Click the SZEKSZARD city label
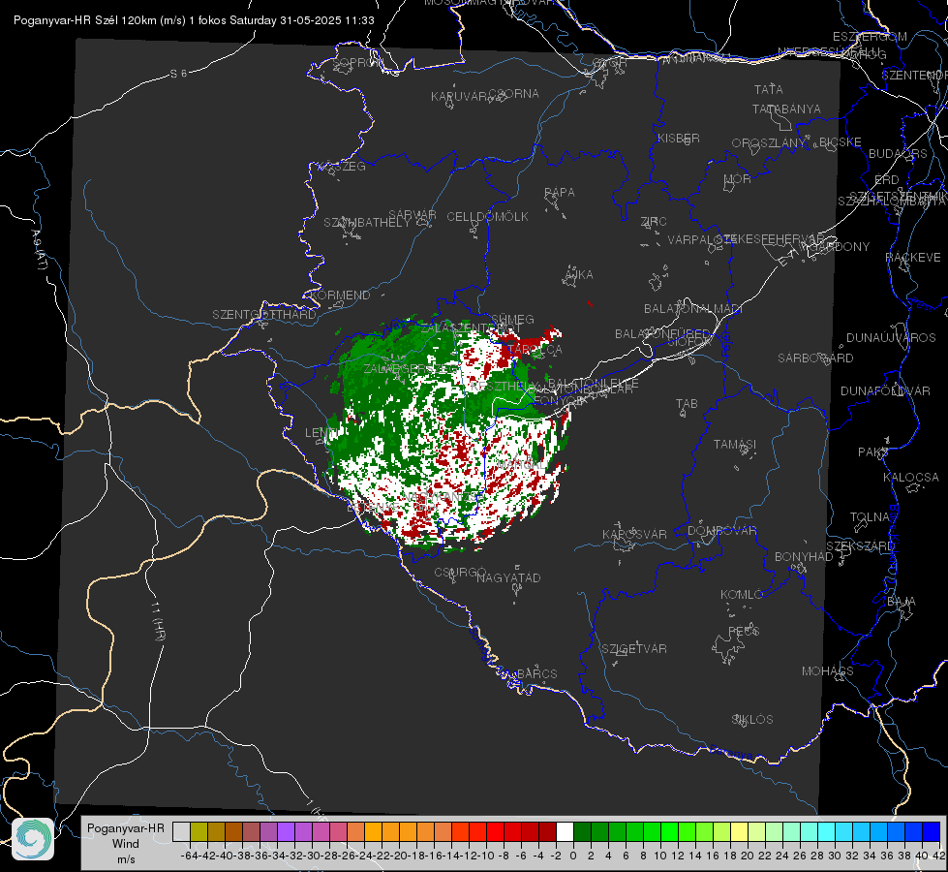This screenshot has height=872, width=948. 860,546
